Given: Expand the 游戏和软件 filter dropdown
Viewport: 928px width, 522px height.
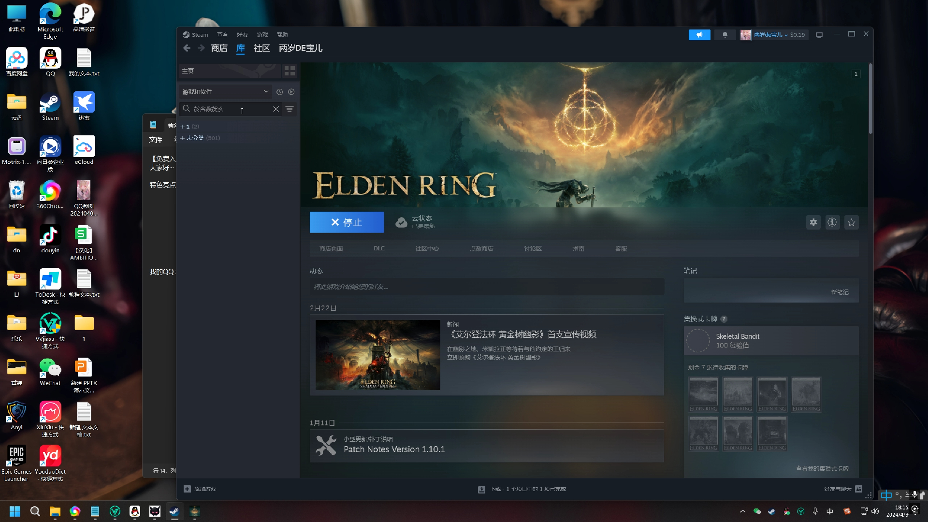Looking at the screenshot, I should point(225,92).
